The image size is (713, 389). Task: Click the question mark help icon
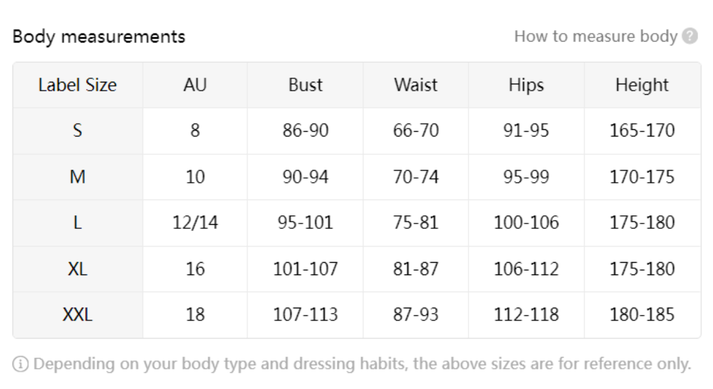(x=689, y=36)
